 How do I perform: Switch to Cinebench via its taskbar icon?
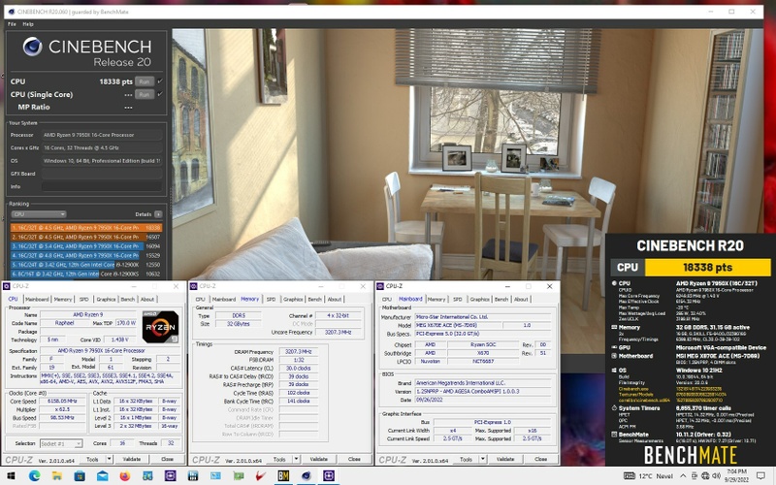tap(307, 476)
